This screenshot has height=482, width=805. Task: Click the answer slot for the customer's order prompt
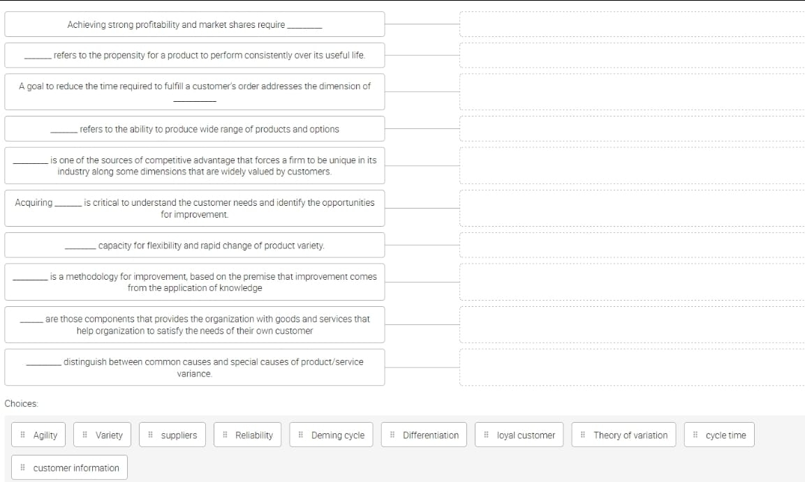click(632, 91)
